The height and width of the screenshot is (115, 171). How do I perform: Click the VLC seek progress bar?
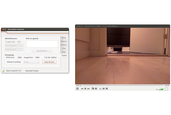coord(123,86)
